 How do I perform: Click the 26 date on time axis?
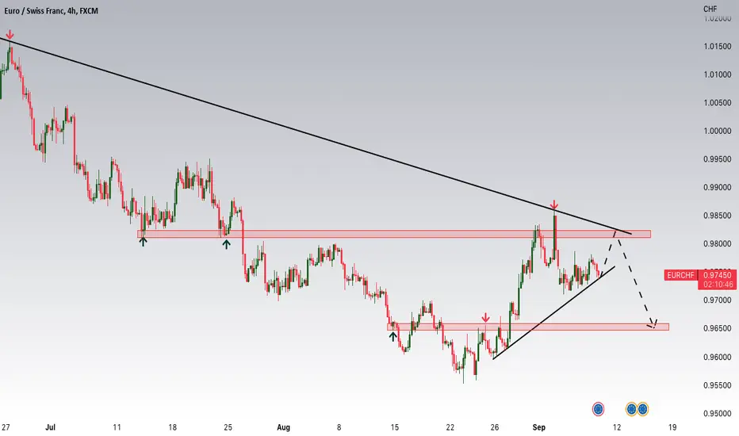[x=495, y=427]
